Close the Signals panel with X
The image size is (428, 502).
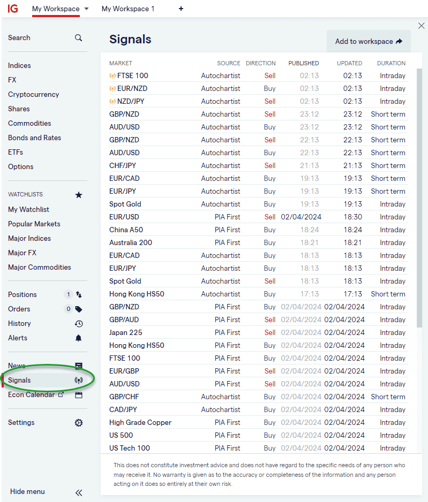(x=421, y=26)
